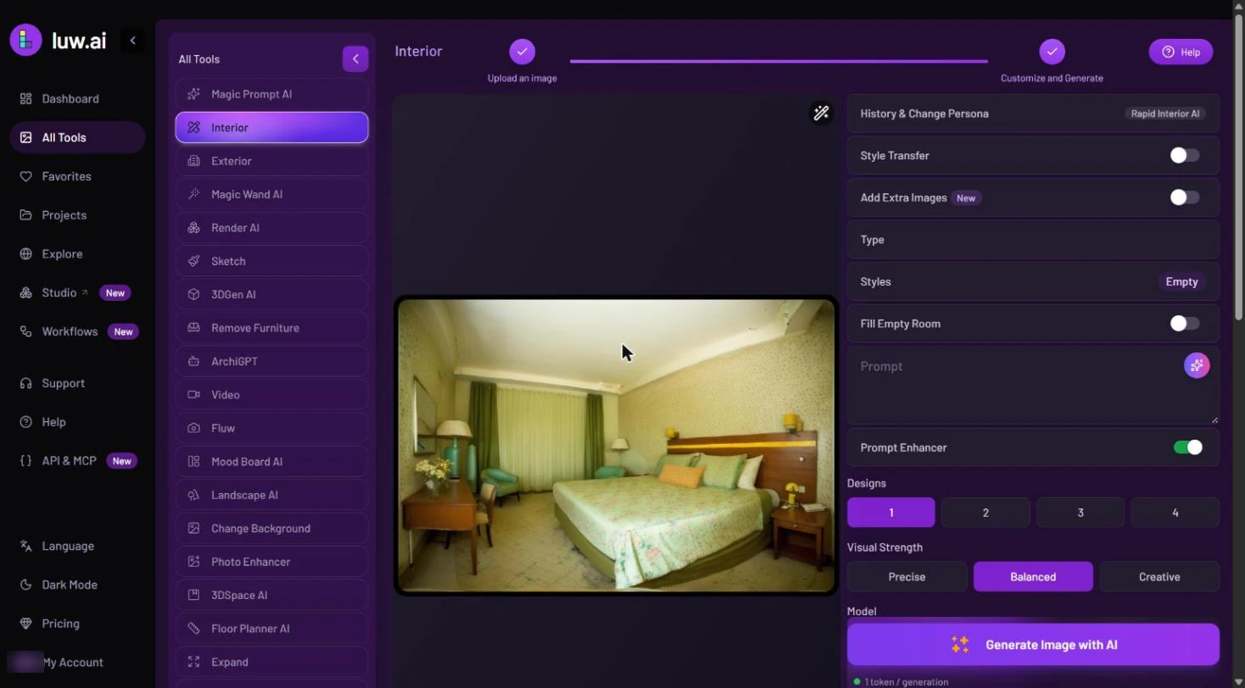This screenshot has width=1245, height=688.
Task: Click the luw.ai logo icon
Action: pyautogui.click(x=25, y=40)
